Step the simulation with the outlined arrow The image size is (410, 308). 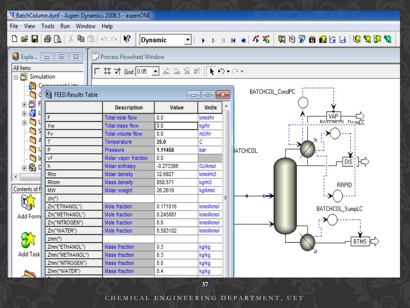(x=213, y=41)
